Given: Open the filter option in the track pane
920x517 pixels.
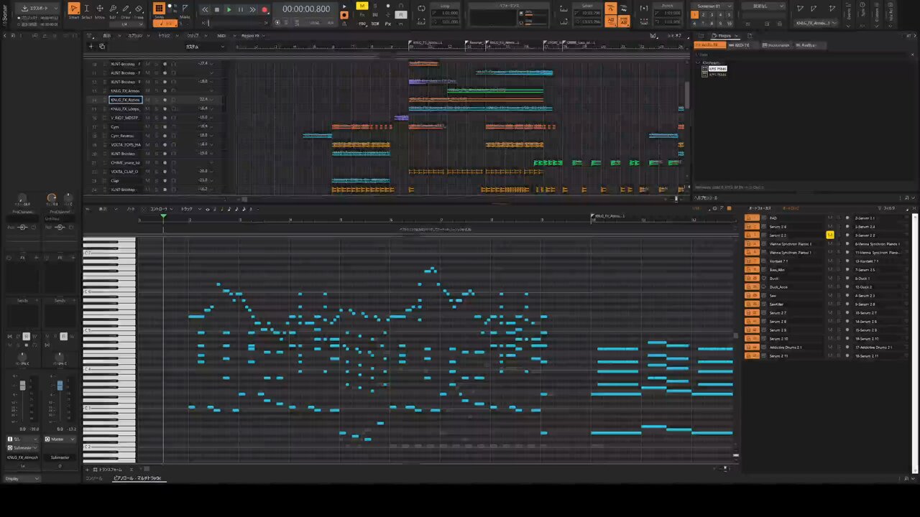Looking at the screenshot, I should coord(888,208).
